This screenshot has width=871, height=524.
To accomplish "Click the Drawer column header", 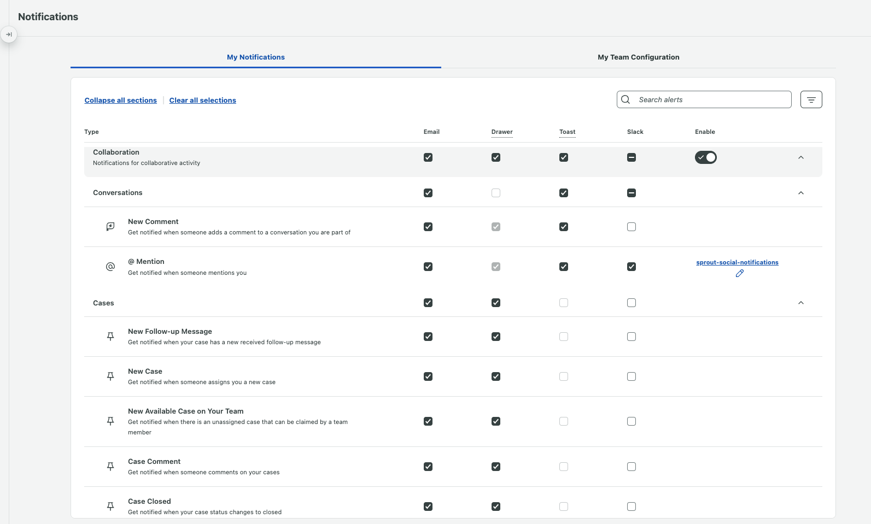I will (502, 132).
